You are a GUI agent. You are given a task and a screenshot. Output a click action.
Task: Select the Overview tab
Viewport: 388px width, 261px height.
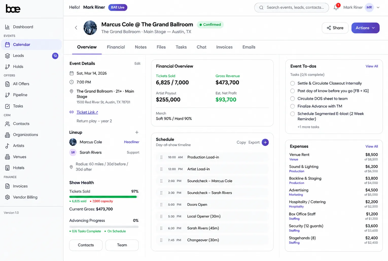(87, 47)
